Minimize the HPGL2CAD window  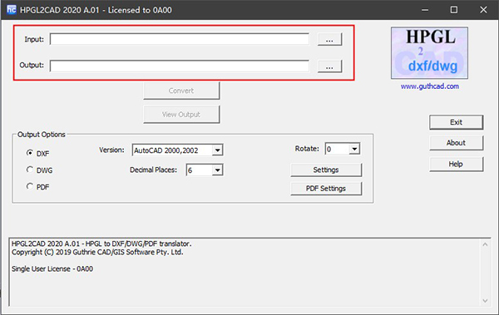coord(425,10)
